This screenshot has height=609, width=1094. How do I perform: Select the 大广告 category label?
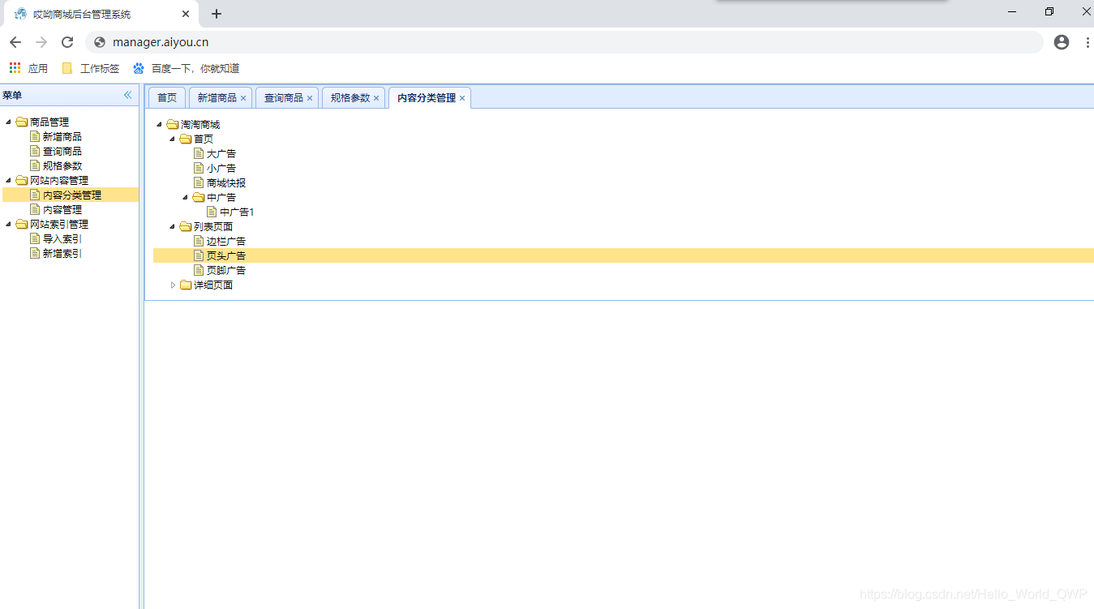point(221,153)
